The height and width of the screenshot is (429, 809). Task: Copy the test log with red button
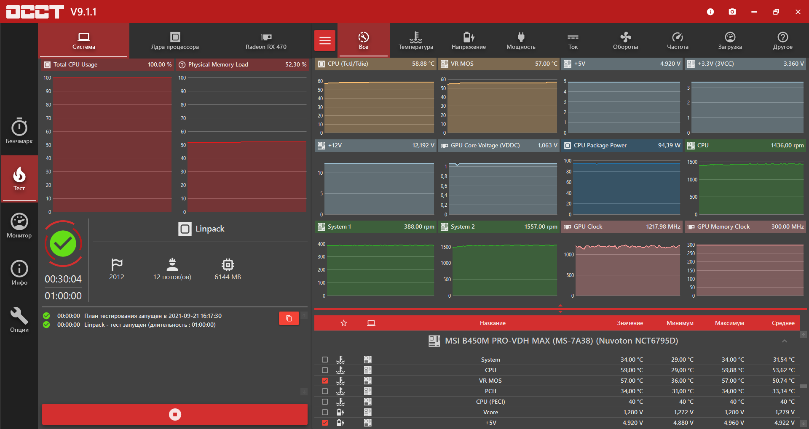pyautogui.click(x=289, y=318)
